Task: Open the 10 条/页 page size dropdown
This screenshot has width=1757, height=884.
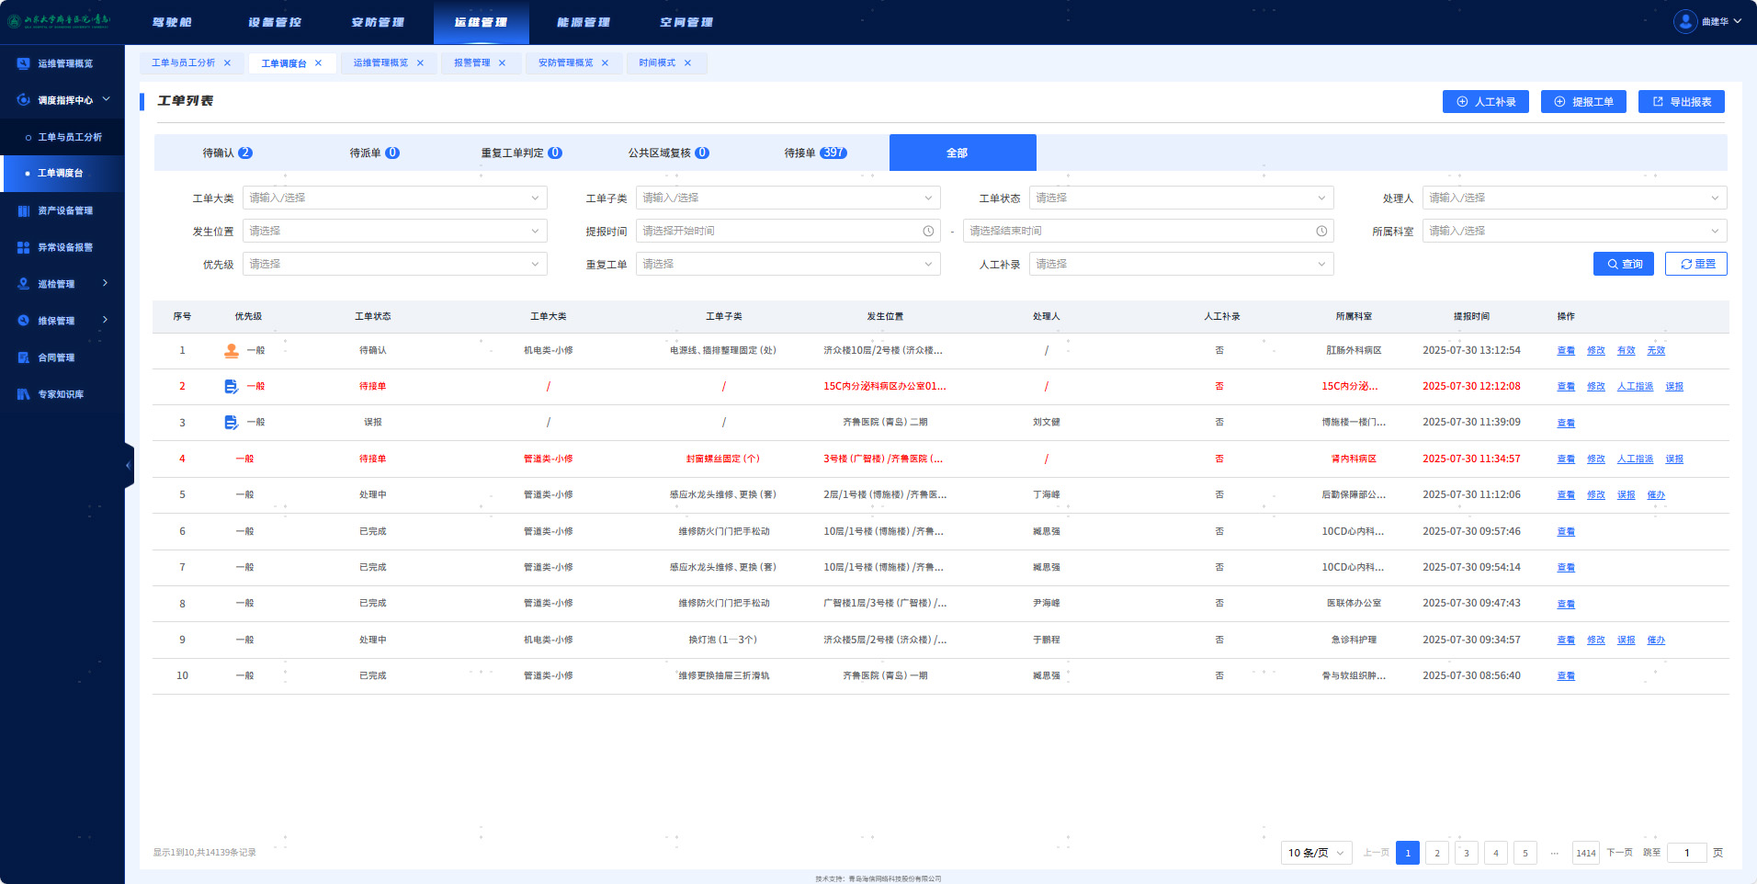Action: coord(1316,853)
